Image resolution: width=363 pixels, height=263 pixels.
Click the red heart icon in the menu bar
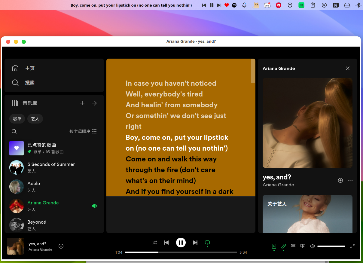point(227,5)
